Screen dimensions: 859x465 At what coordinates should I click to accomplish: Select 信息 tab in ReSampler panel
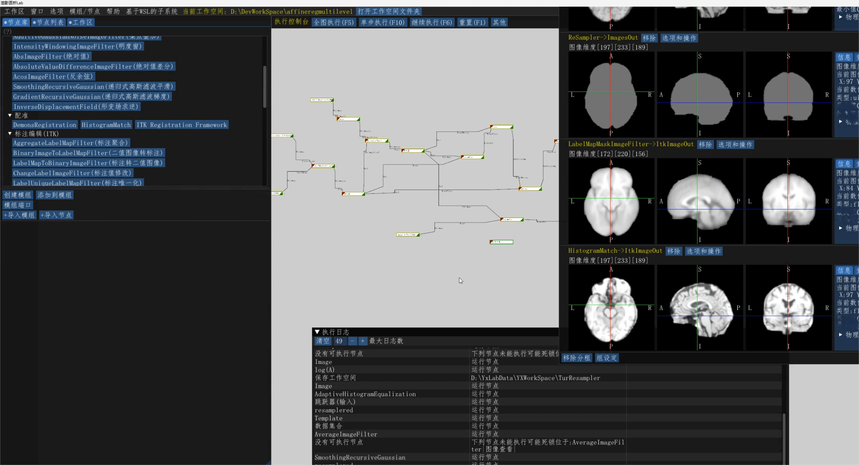point(844,57)
